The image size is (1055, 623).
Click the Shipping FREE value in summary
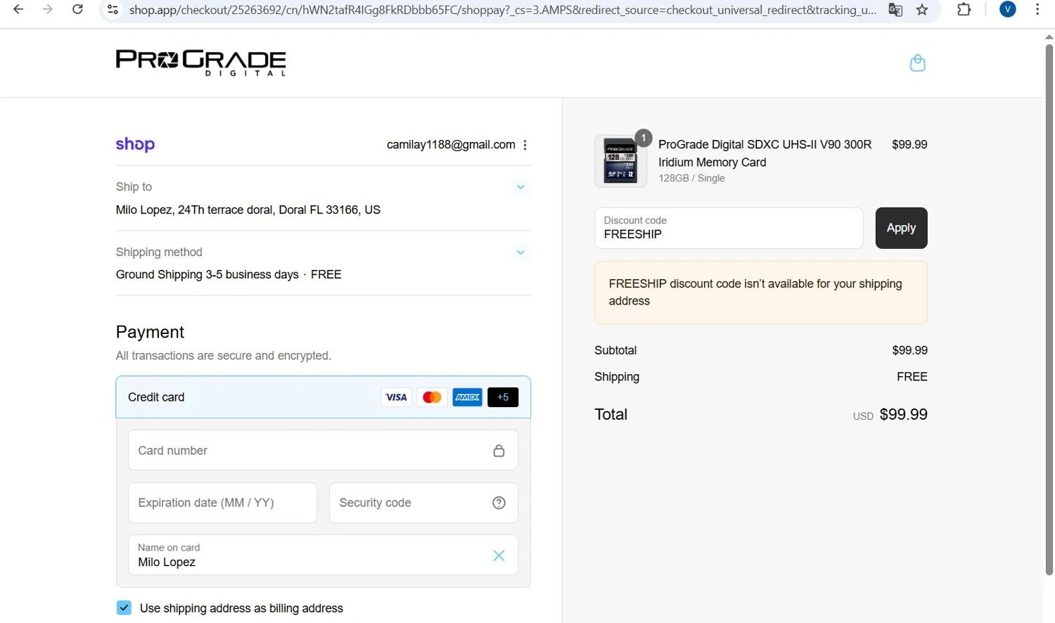click(x=912, y=377)
